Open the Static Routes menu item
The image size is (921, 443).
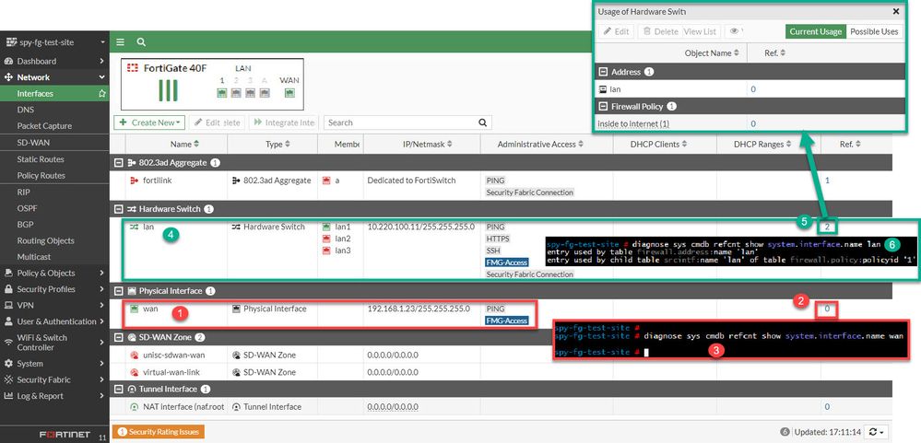tap(41, 159)
